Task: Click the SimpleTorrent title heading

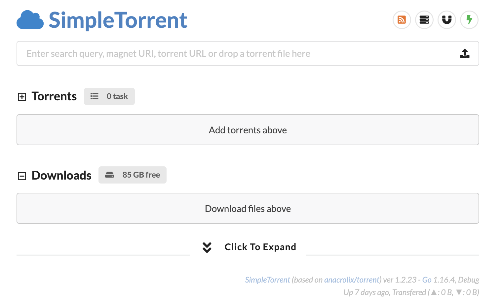Action: pos(118,20)
